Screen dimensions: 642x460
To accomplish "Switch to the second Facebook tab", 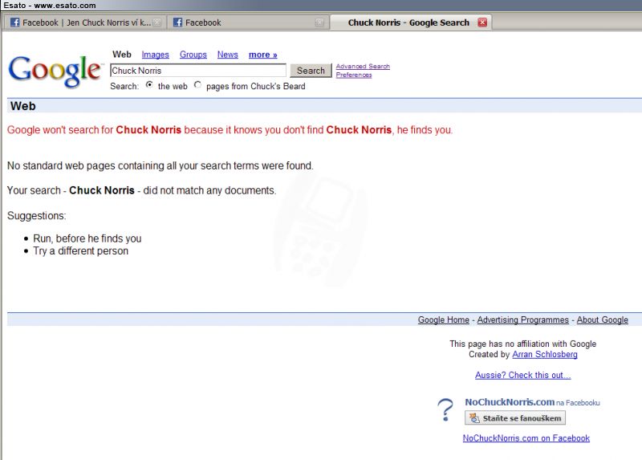I will point(248,22).
